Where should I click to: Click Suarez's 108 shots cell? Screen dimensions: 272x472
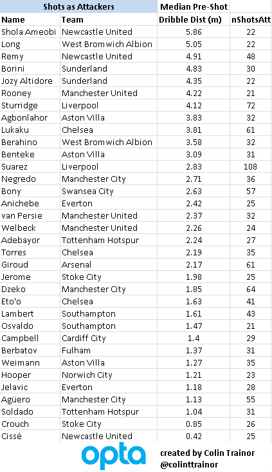pos(251,167)
